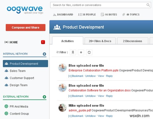Click the oogwave logo
Image resolution: width=153 pixels, height=119 pixels.
click(x=25, y=10)
